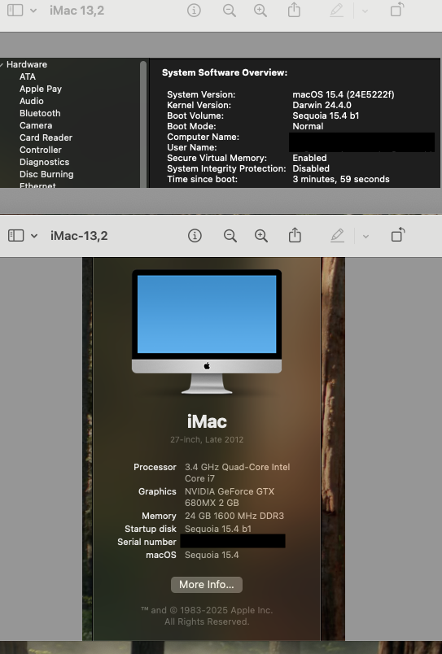Zoom out in the iMac 13,2 window
442x654 pixels.
coord(229,11)
